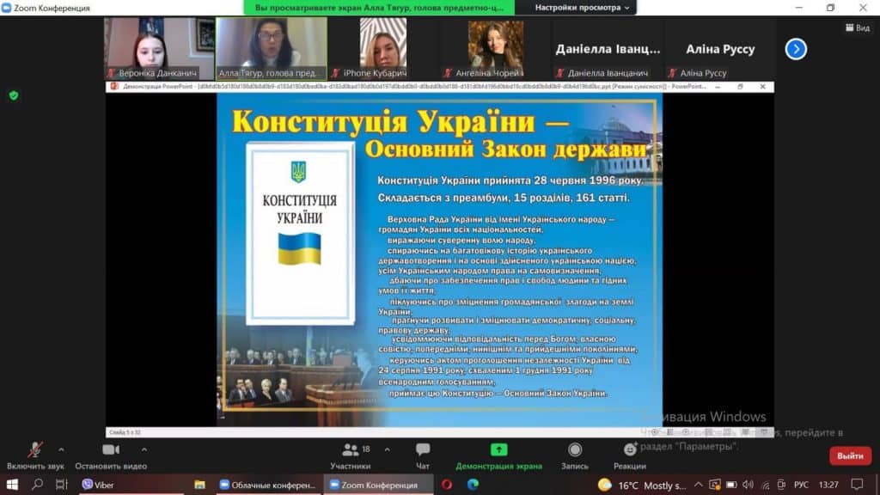The width and height of the screenshot is (880, 495).
Task: Show next participants with blue arrow
Action: [796, 49]
